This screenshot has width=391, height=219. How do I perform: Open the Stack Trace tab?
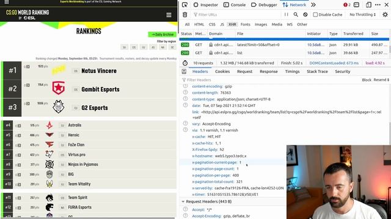coord(317,72)
